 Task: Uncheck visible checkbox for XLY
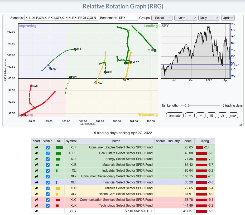click(x=48, y=177)
